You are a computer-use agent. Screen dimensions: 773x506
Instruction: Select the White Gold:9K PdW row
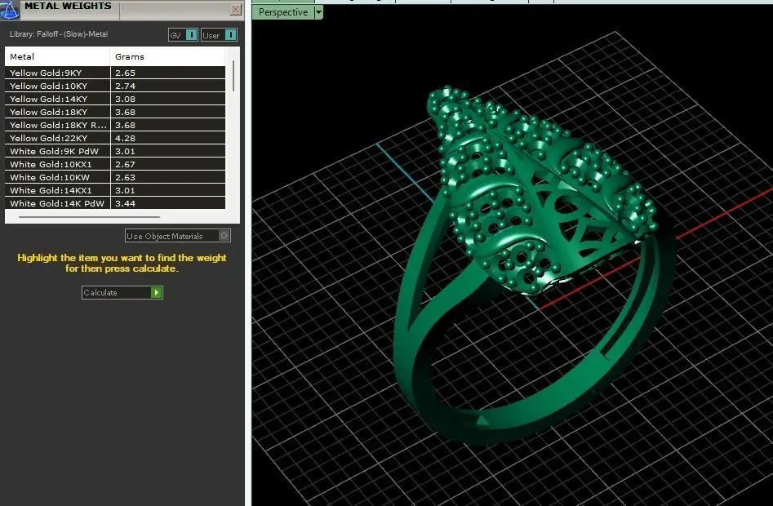click(115, 151)
